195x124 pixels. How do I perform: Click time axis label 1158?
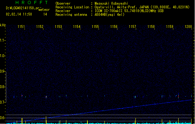[151, 26]
